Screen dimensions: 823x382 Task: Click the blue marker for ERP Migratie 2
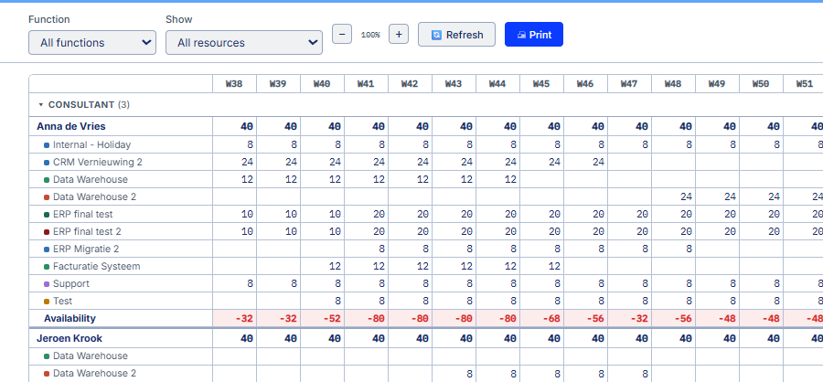pos(47,249)
